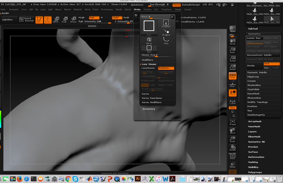Click the AAHalf view icon
The height and width of the screenshot is (183, 283).
pyautogui.click(x=232, y=67)
